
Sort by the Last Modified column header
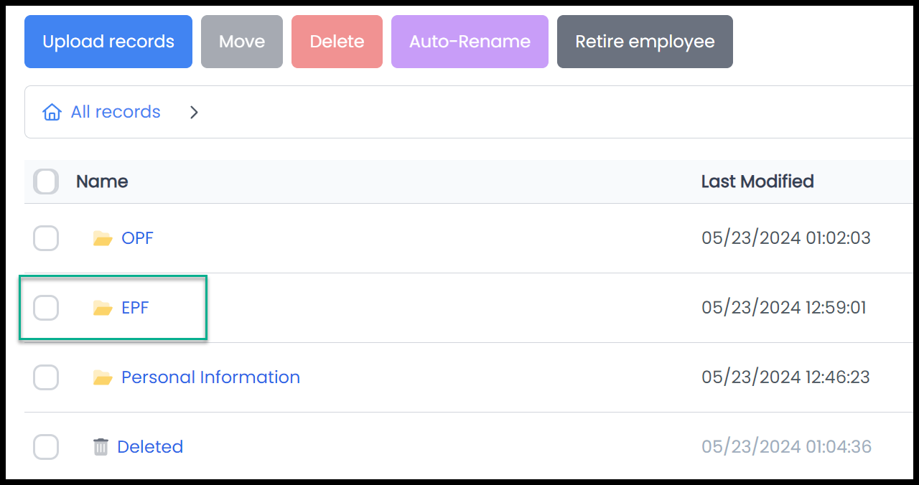point(757,182)
